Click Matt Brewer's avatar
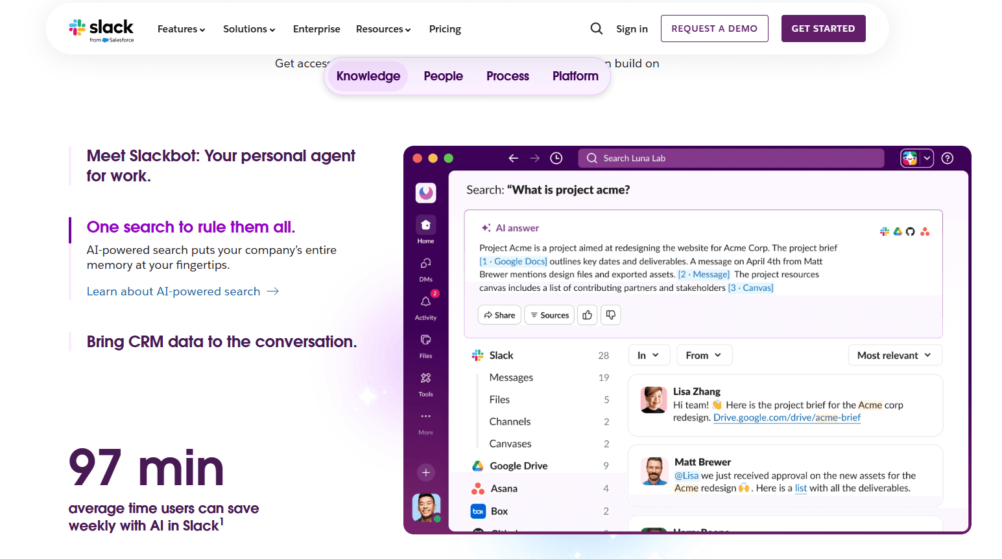The height and width of the screenshot is (559, 1002). (x=654, y=471)
